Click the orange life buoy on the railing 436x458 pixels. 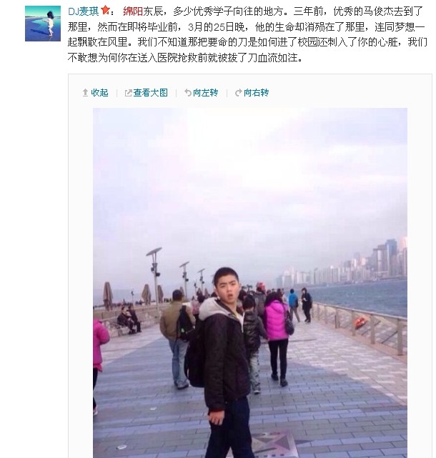[x=360, y=322]
